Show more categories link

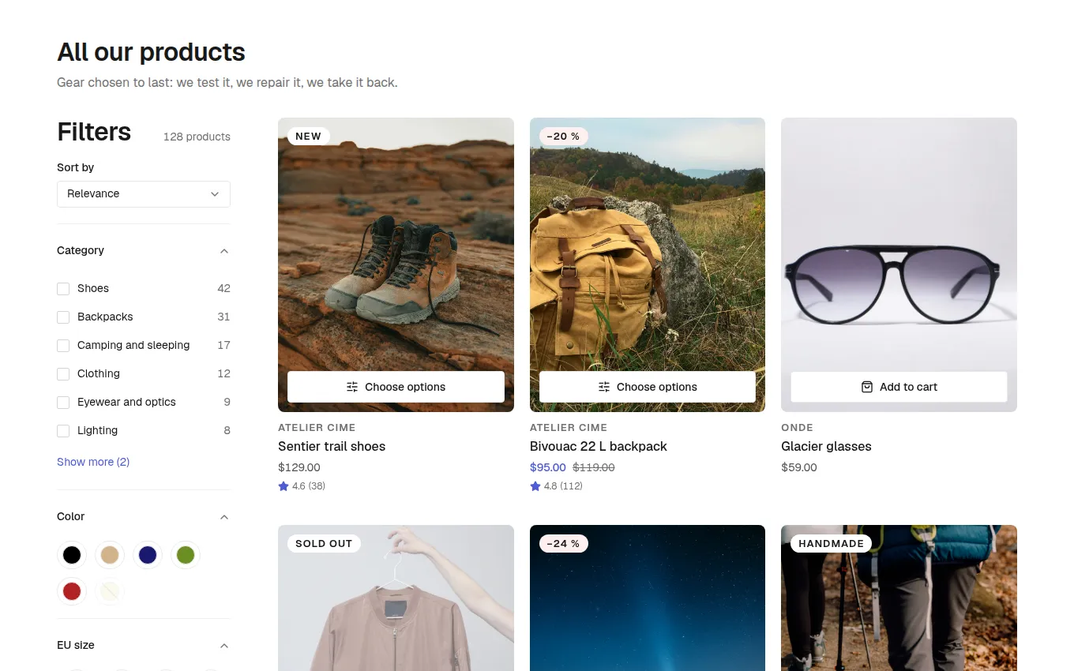(93, 462)
